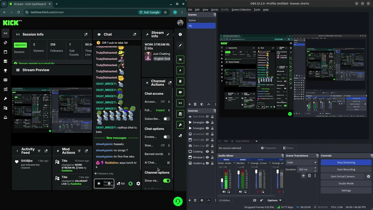Open OBS Settings from Controls dock
Viewport: 373px width, 210px height.
pyautogui.click(x=346, y=190)
